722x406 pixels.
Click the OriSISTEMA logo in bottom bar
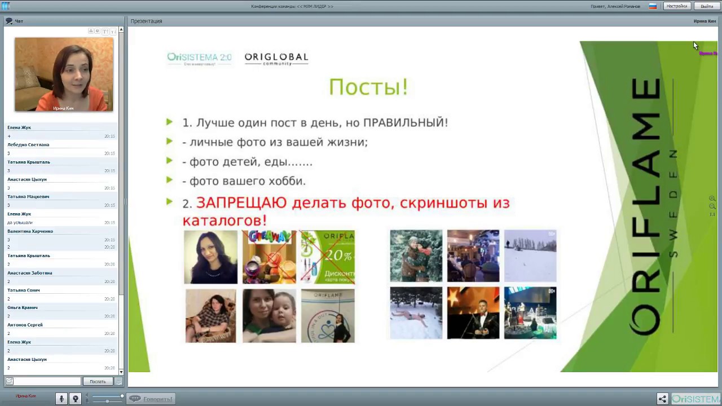(x=695, y=399)
